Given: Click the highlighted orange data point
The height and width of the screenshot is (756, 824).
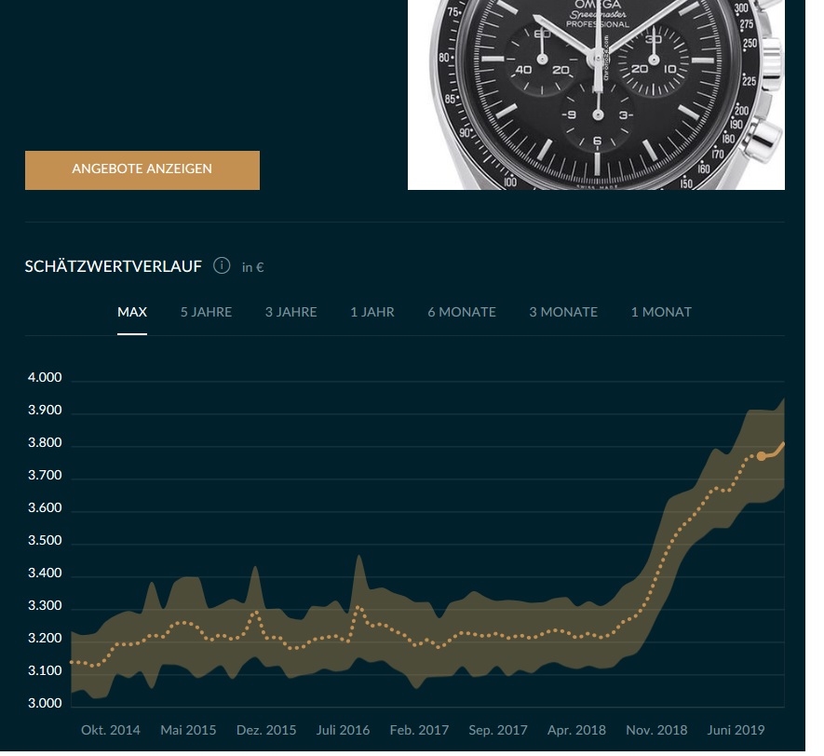Looking at the screenshot, I should [762, 456].
